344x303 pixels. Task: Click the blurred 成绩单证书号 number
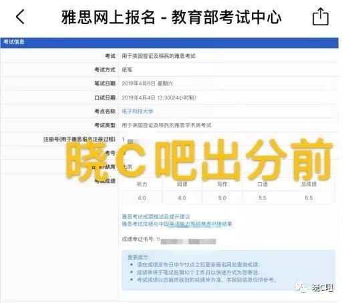(x=188, y=242)
